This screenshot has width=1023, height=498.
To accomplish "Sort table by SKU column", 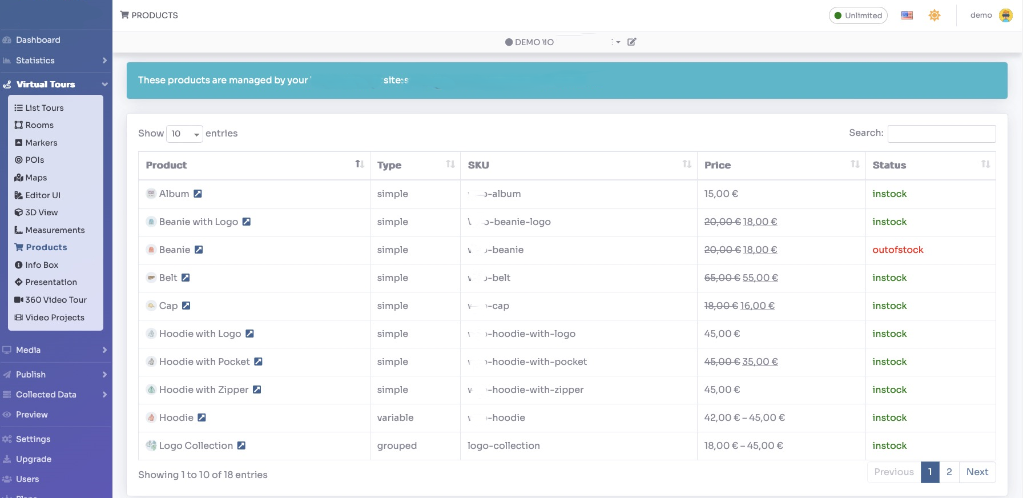I will [579, 165].
